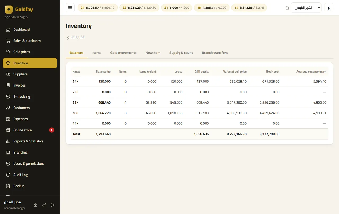Screen dimensions: 339x214
Task: Select the Balances tab
Action: point(77,53)
